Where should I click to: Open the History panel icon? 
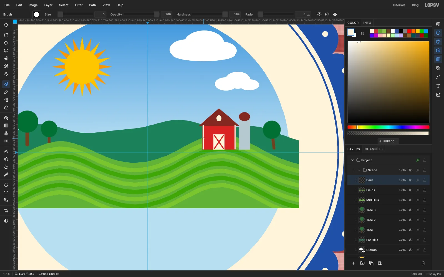click(438, 68)
